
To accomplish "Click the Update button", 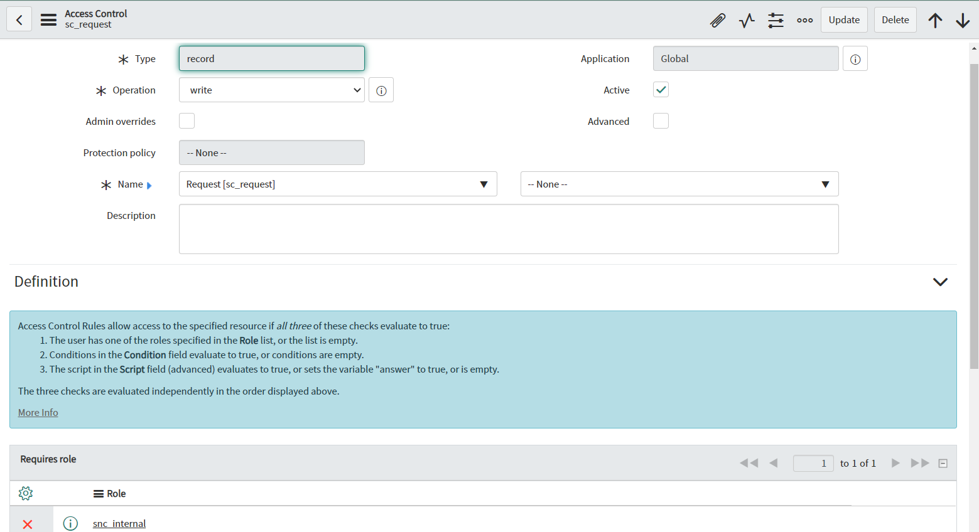I will coord(844,19).
